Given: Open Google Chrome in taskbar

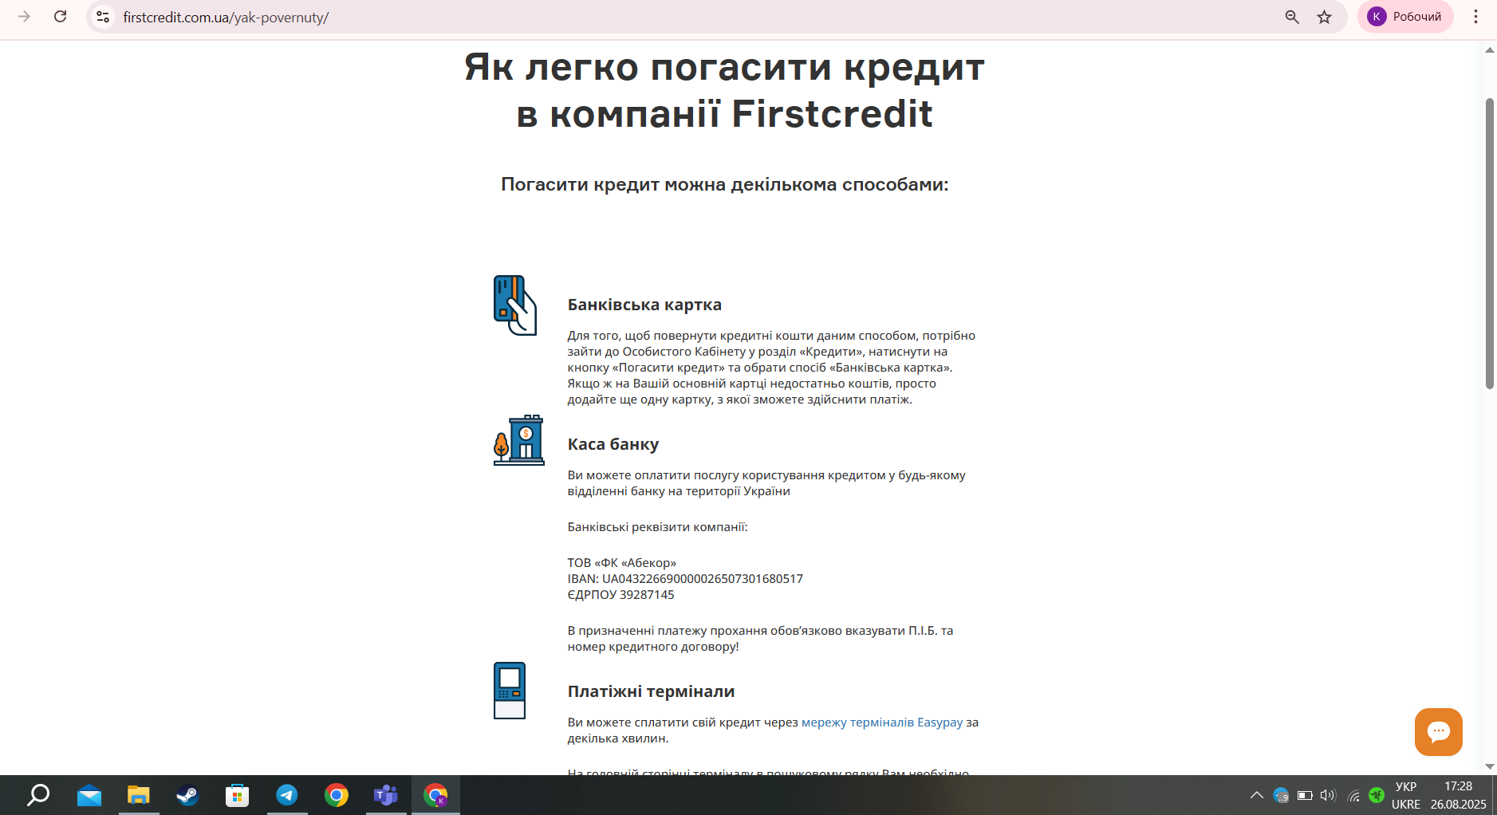Looking at the screenshot, I should (337, 795).
